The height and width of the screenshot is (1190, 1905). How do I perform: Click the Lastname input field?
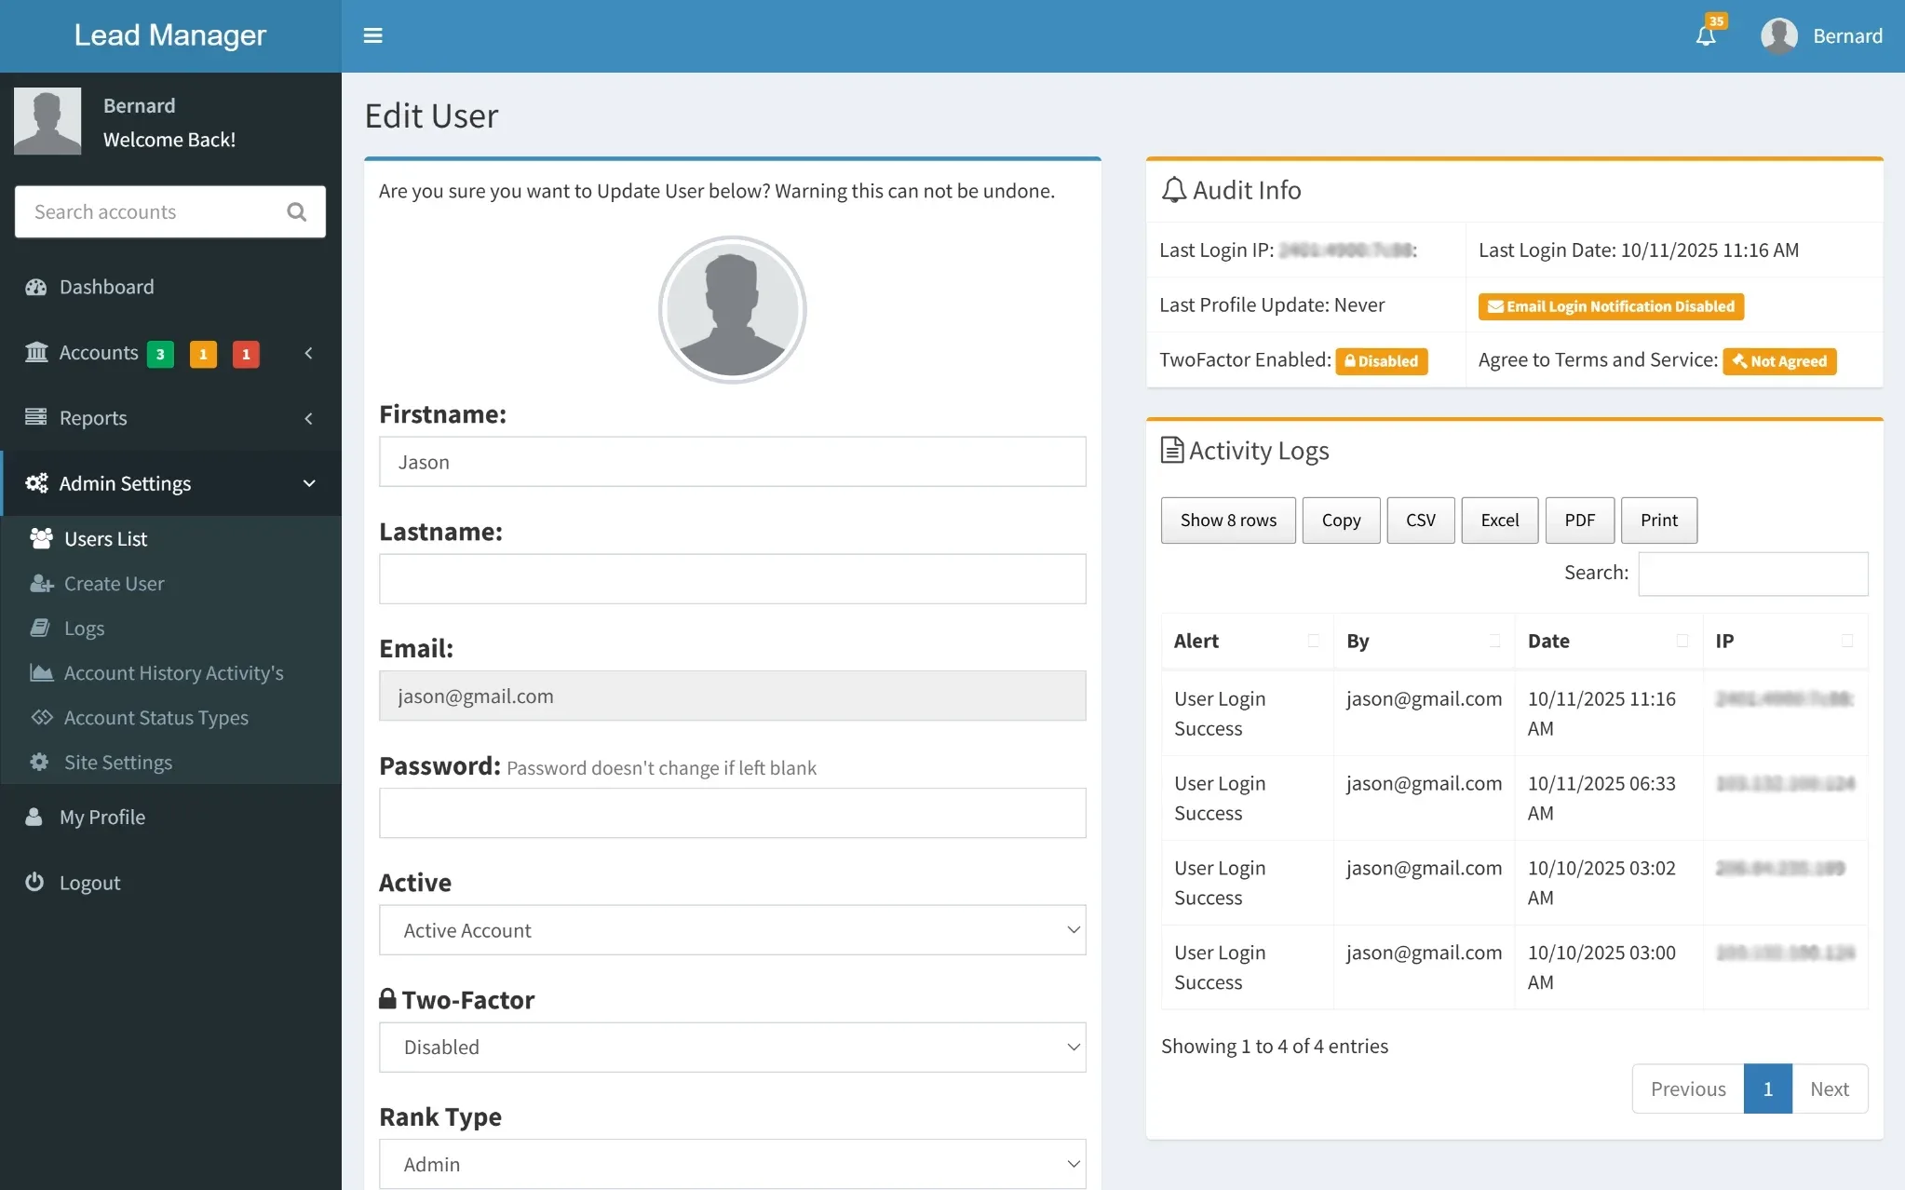732,579
